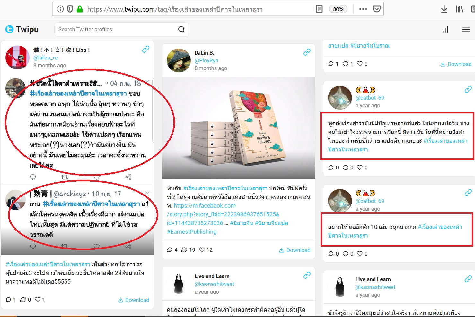Open permalink on left Live and Learn post

(307, 275)
